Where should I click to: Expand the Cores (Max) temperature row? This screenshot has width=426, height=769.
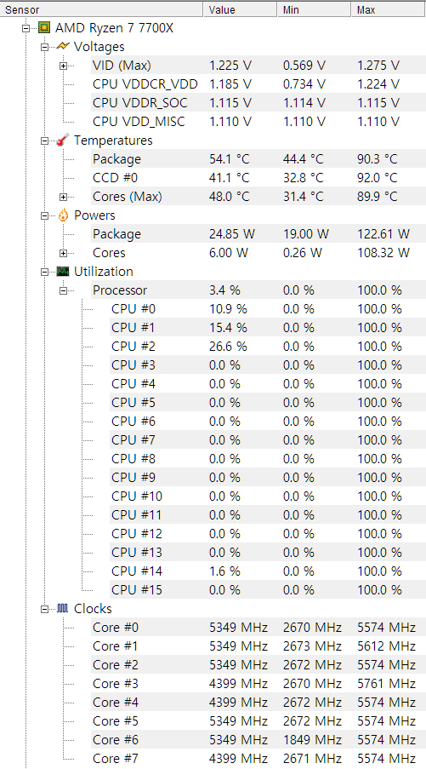coord(63,198)
